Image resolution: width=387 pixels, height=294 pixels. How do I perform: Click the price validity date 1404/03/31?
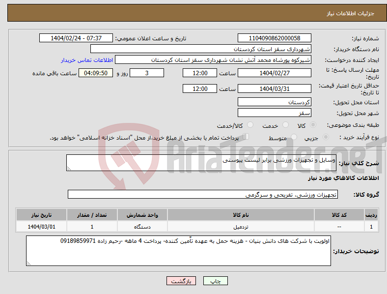(274, 88)
